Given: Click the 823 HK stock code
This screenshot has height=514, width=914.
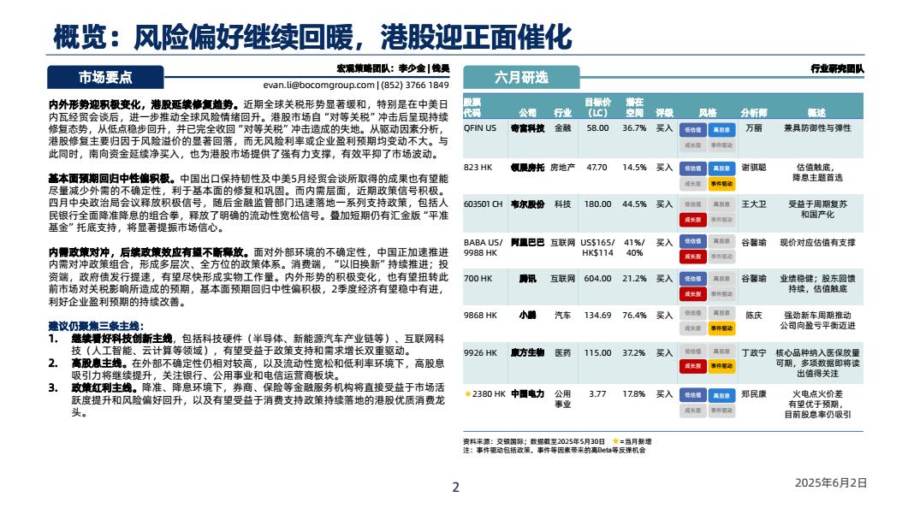Looking at the screenshot, I should [478, 168].
